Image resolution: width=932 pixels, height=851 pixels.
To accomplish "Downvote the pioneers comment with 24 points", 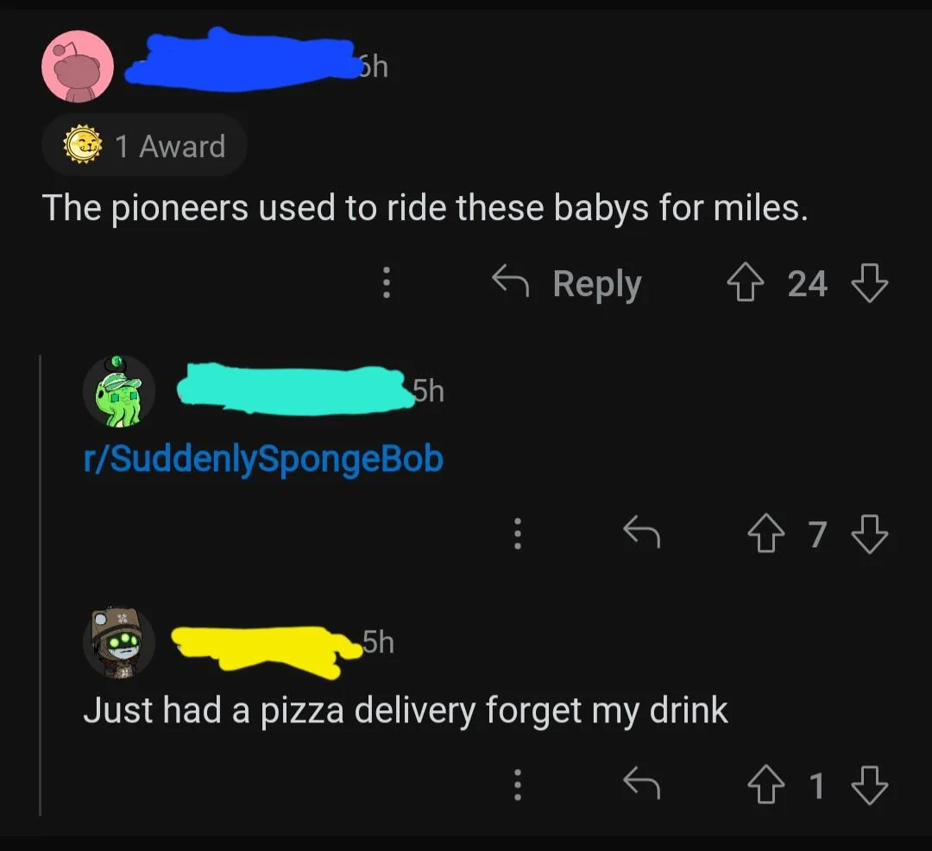I will click(870, 283).
